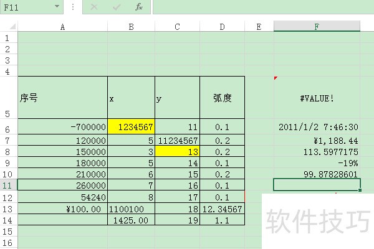Click cell with 54240
This screenshot has height=249, width=374.
[x=62, y=197]
